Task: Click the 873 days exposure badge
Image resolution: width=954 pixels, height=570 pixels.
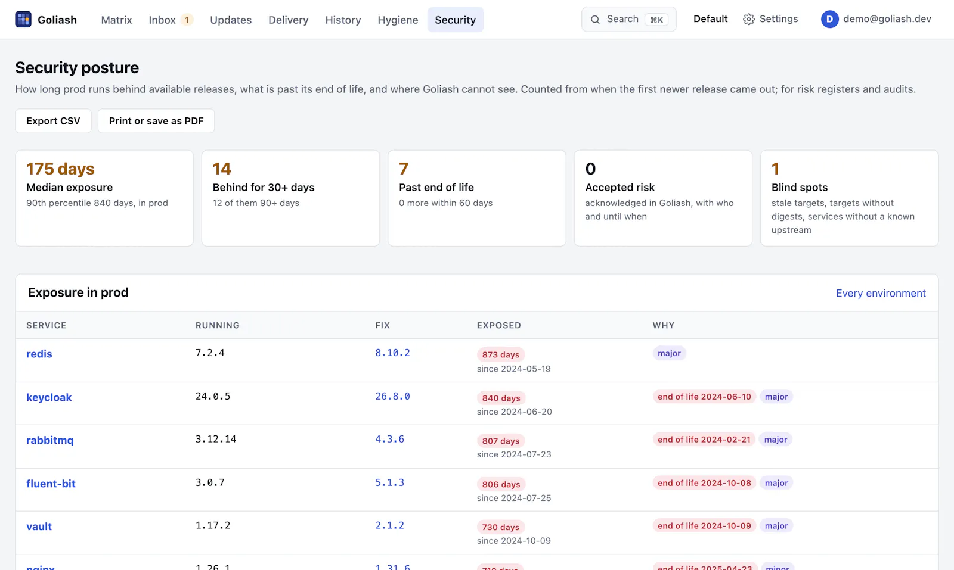Action: pos(501,354)
